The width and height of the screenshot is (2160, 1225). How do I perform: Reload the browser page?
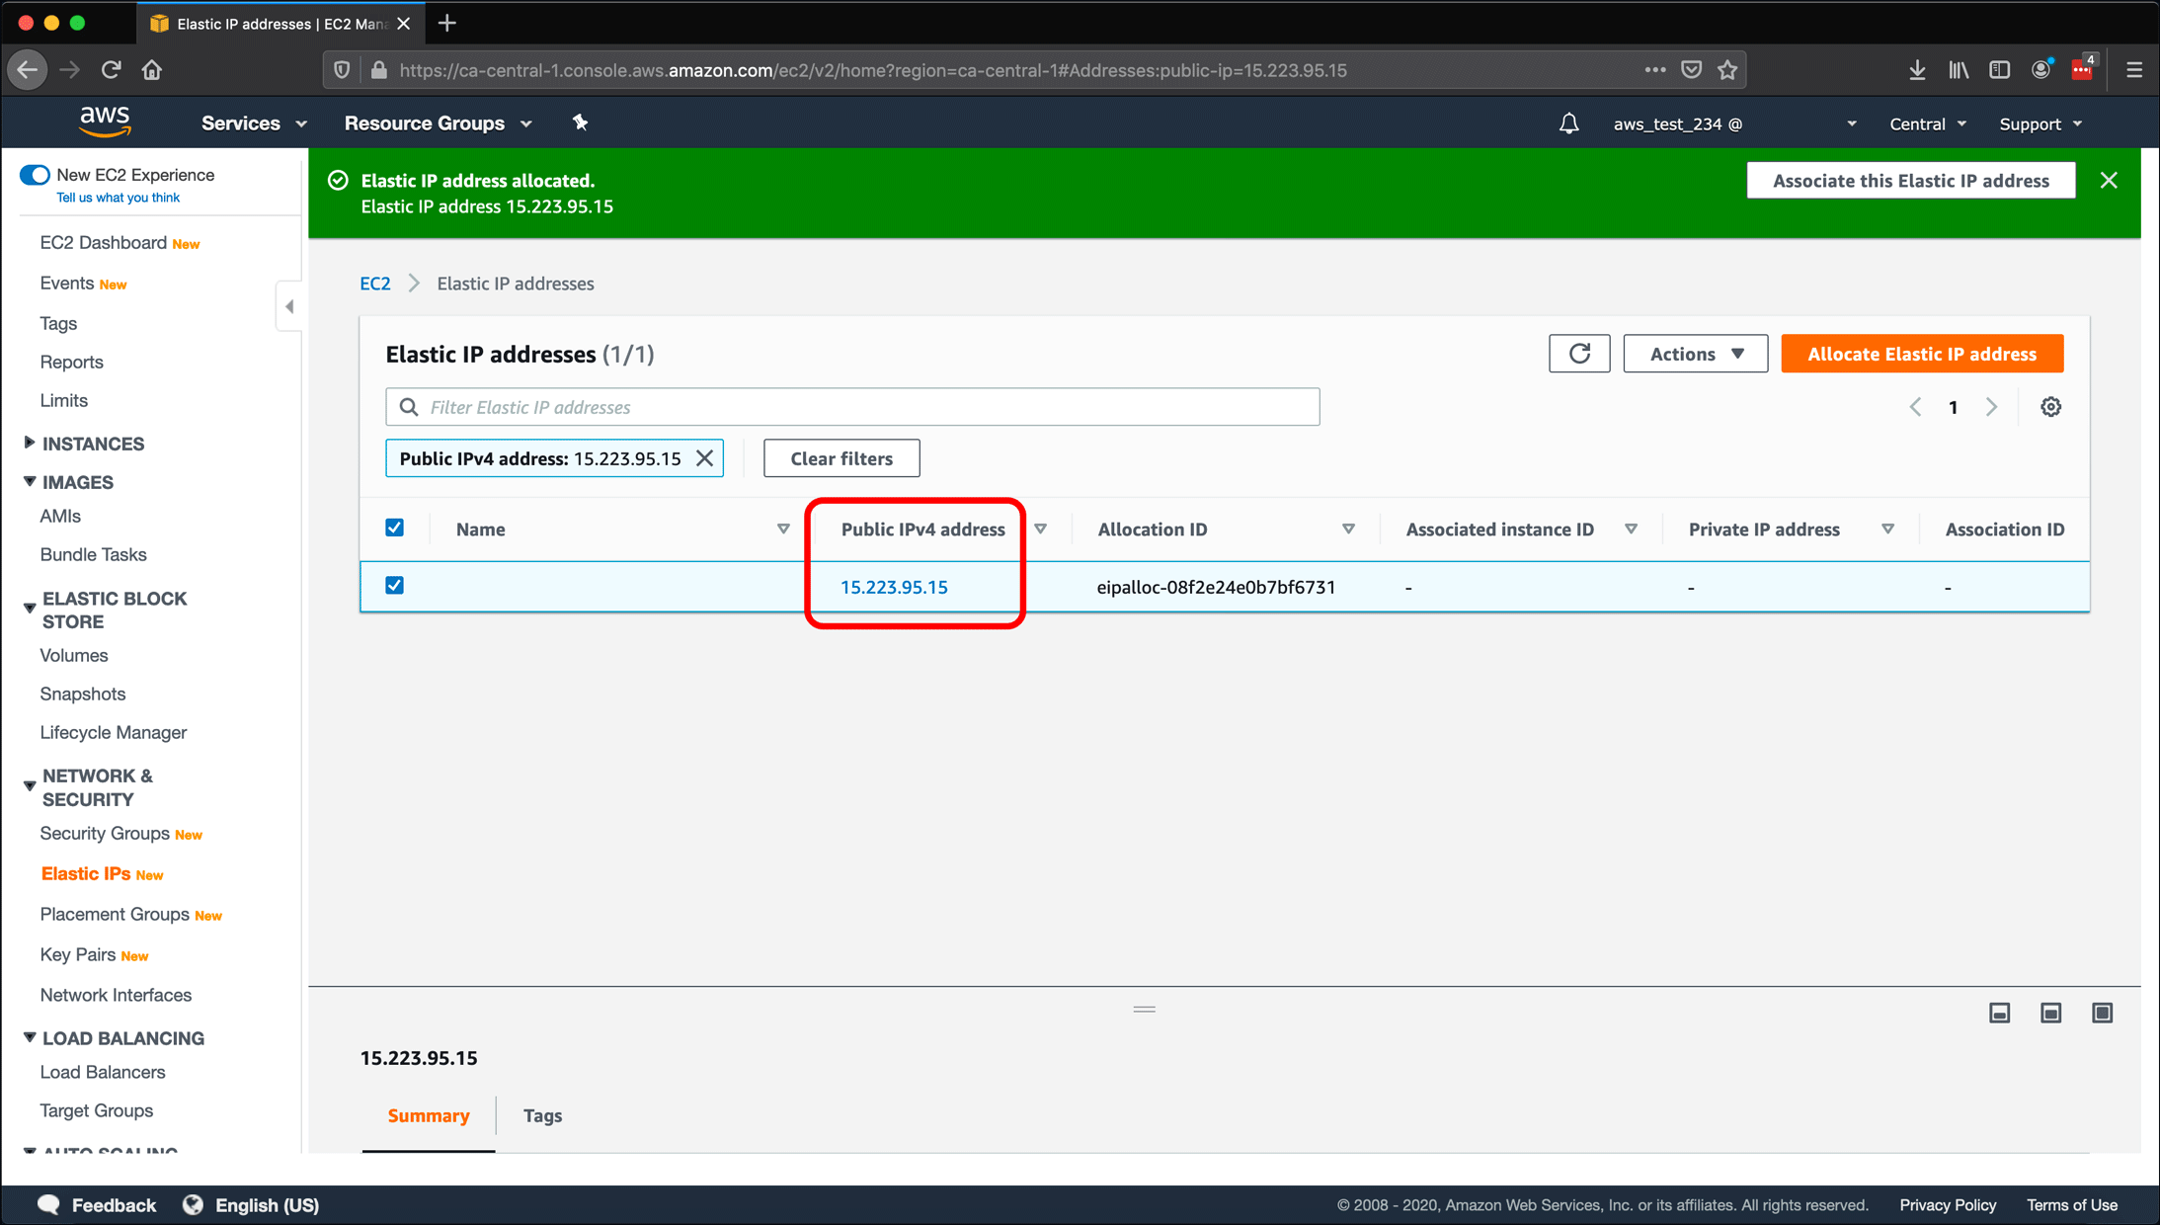pos(111,70)
